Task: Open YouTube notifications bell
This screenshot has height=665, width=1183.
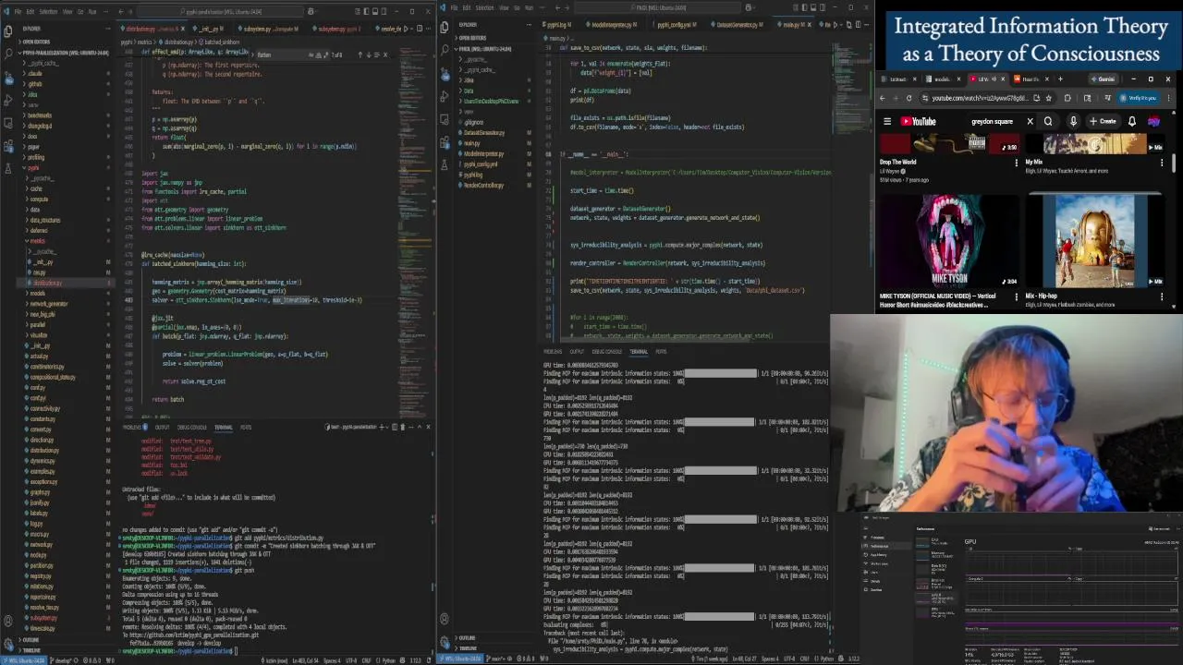Action: [1132, 121]
